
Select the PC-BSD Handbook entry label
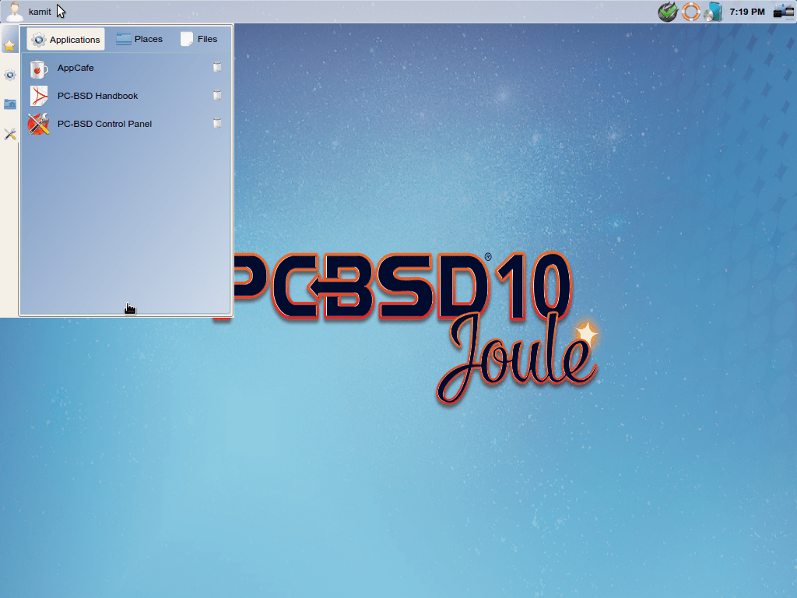[x=97, y=96]
